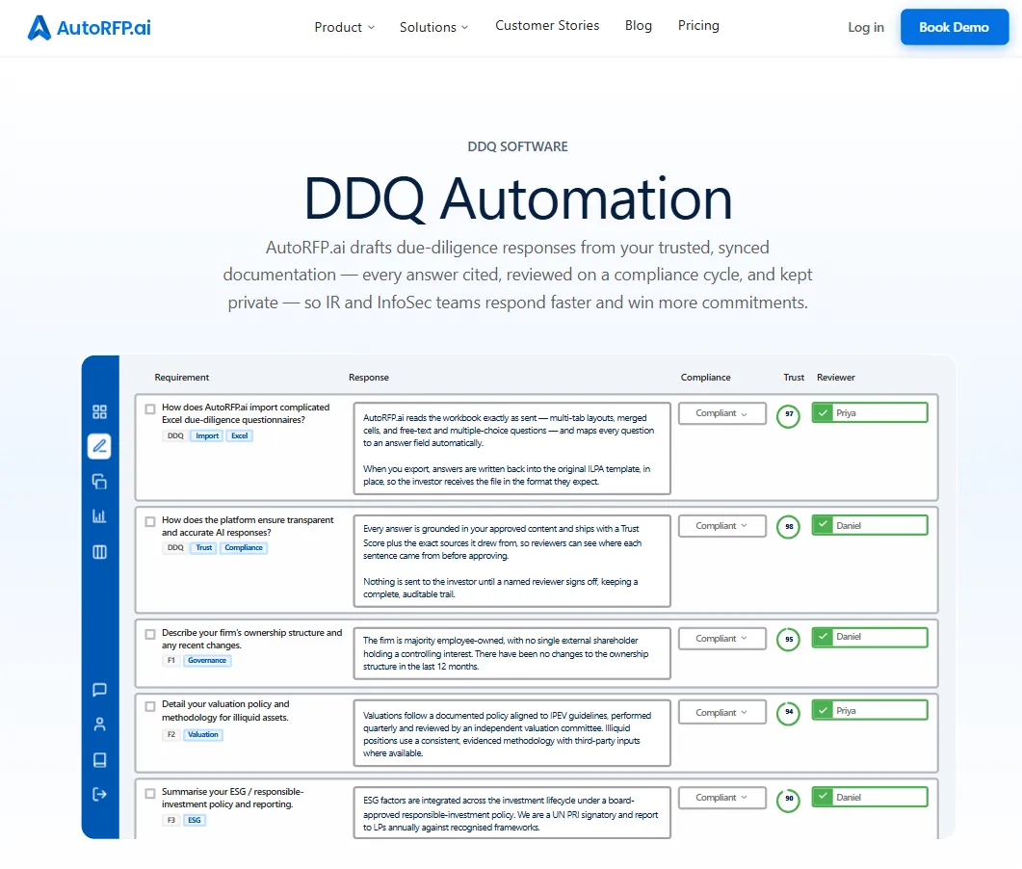Click the ESG tag
This screenshot has width=1022, height=869.
195,820
